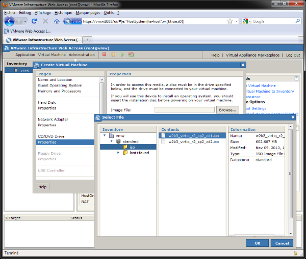The height and width of the screenshot is (259, 306).
Task: Select w2k3_virtio_r2_sp2_cd2.iso in Contents
Action: [x=192, y=141]
